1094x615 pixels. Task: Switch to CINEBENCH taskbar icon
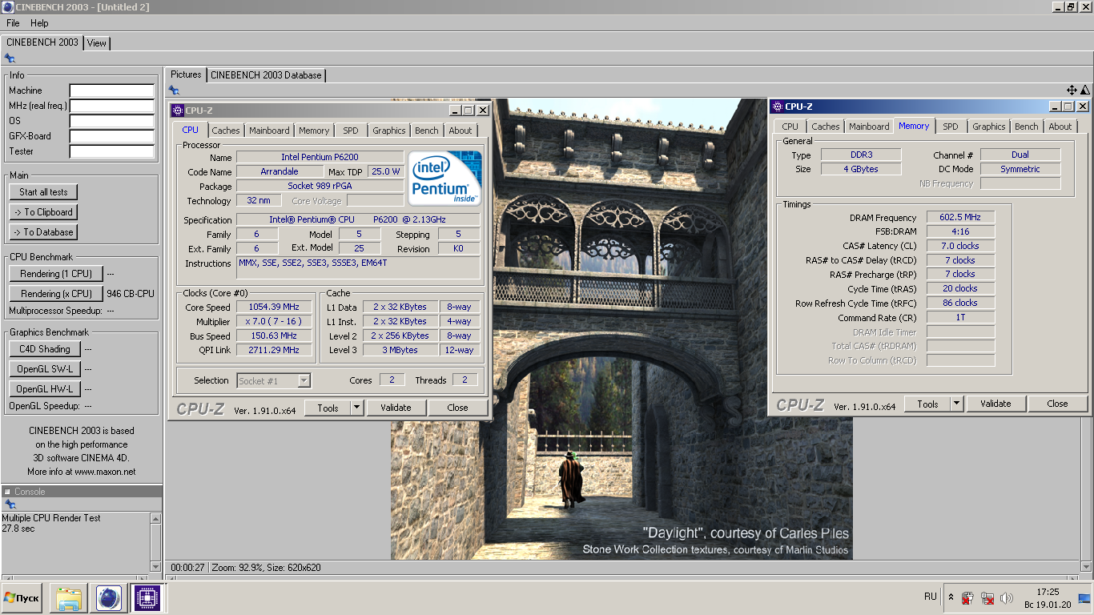point(108,598)
